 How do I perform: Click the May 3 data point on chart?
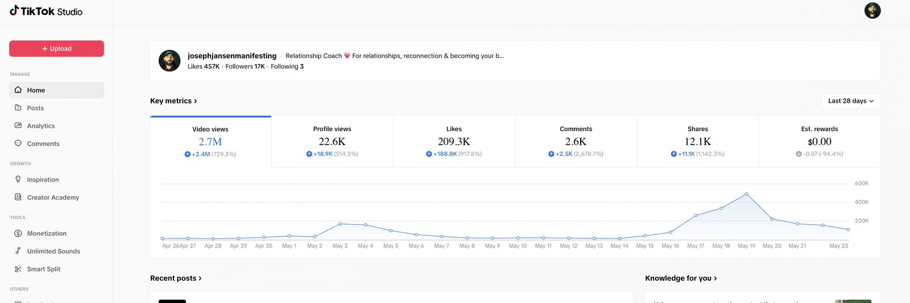coord(340,224)
